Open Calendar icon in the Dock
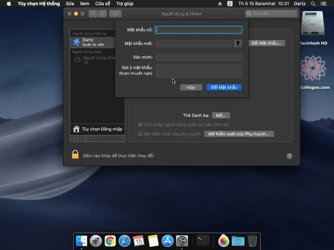The image size is (334, 250). [139, 241]
